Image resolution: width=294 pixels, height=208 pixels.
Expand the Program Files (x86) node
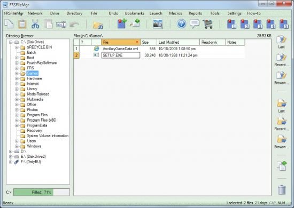point(17,120)
